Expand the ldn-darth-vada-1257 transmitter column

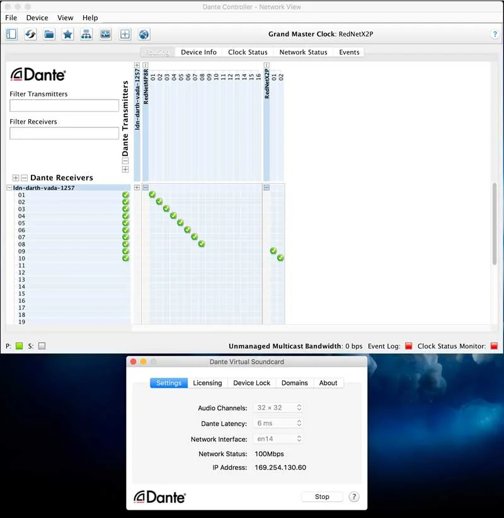click(137, 66)
